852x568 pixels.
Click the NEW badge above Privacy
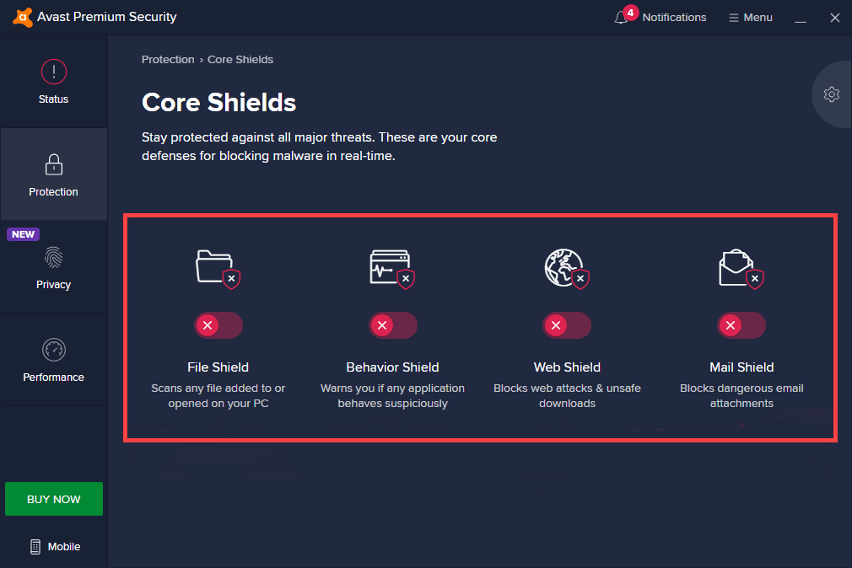click(x=24, y=234)
